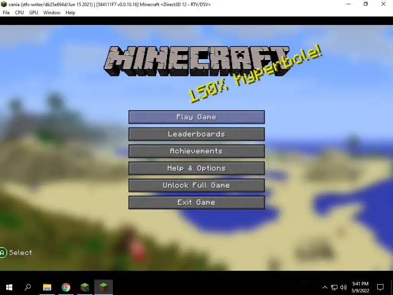Open the Windows Start menu
The height and width of the screenshot is (295, 393).
point(9,287)
